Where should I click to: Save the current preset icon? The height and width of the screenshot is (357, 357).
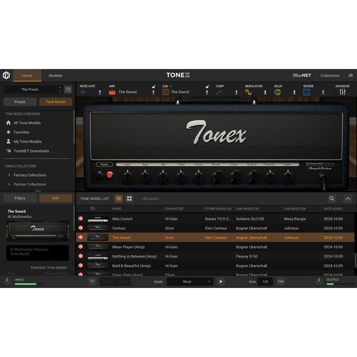point(68,89)
